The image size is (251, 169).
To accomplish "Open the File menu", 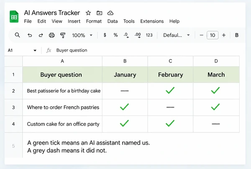I will pyautogui.click(x=28, y=21).
